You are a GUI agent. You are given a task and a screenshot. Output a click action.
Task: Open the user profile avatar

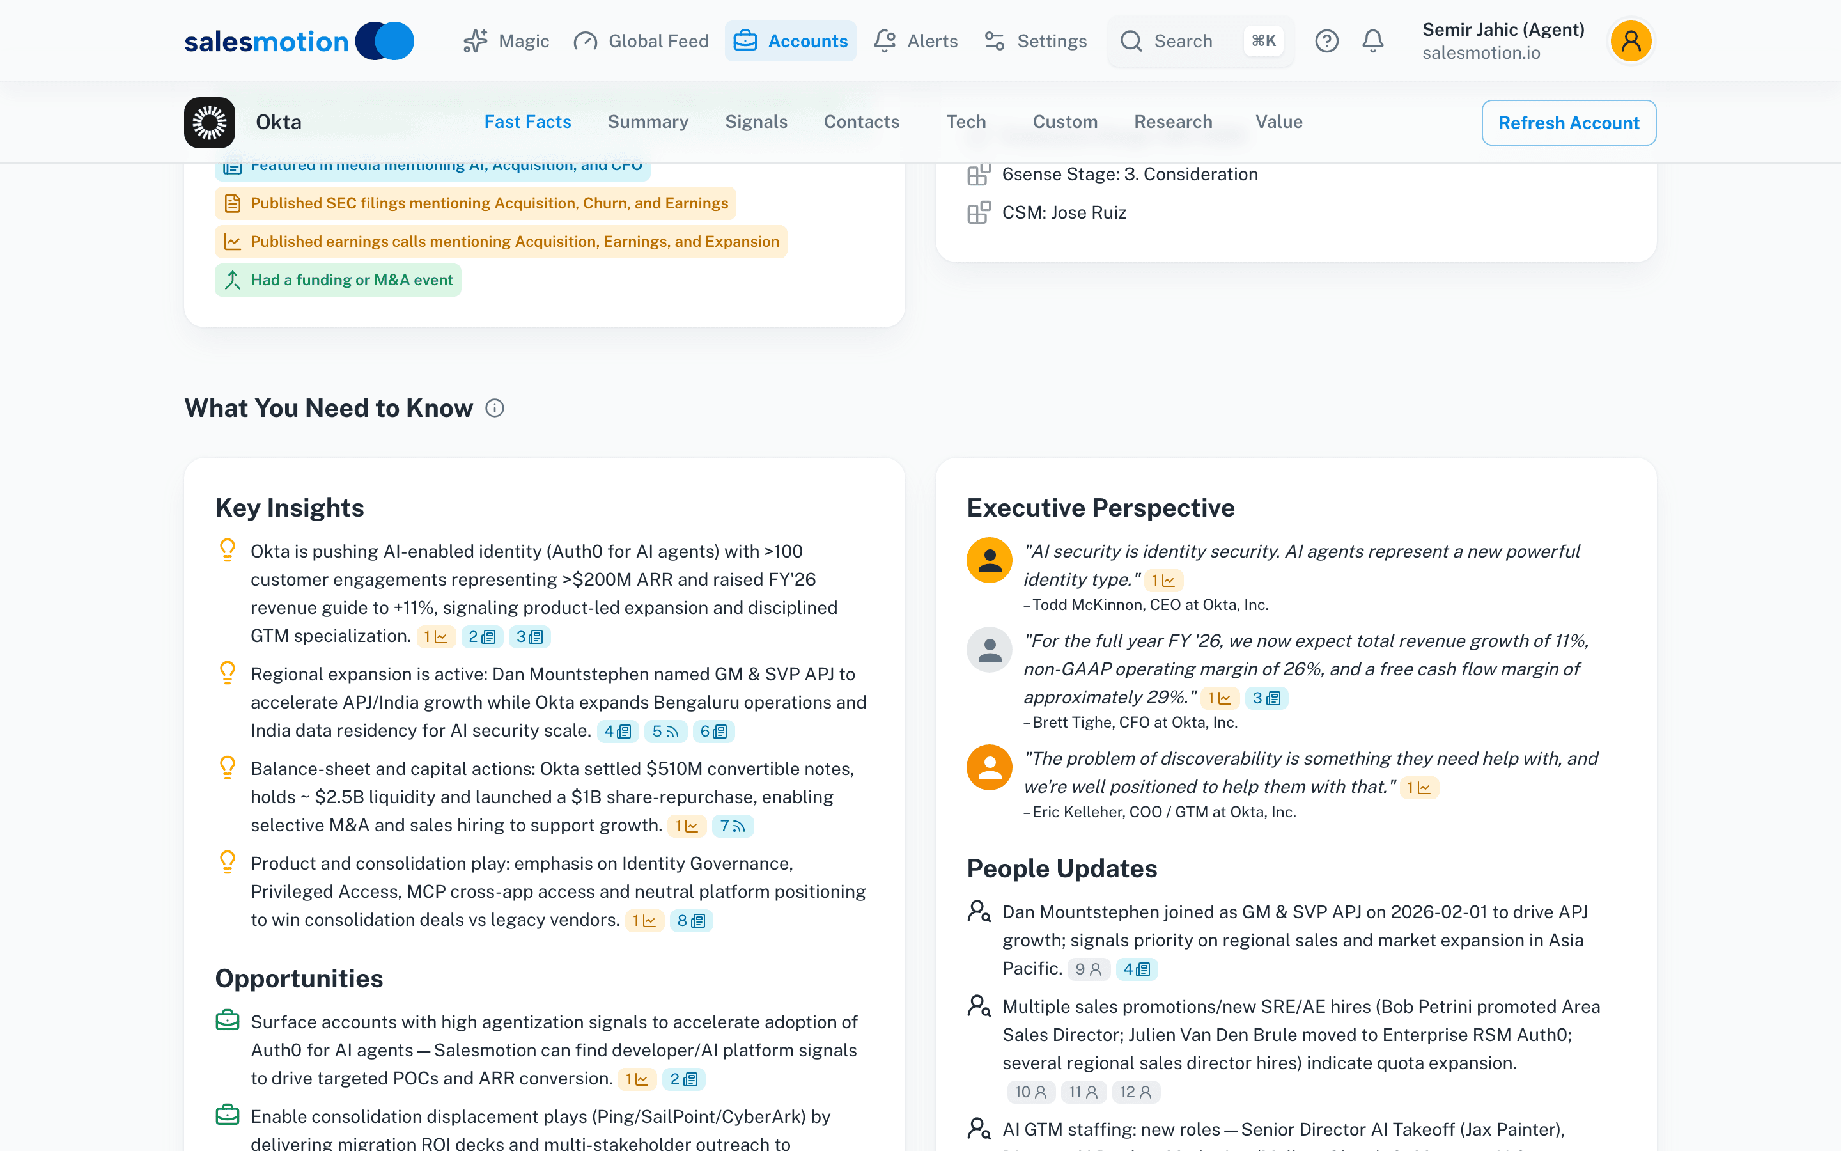(x=1630, y=41)
